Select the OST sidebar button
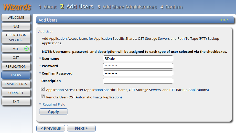 tap(16, 58)
